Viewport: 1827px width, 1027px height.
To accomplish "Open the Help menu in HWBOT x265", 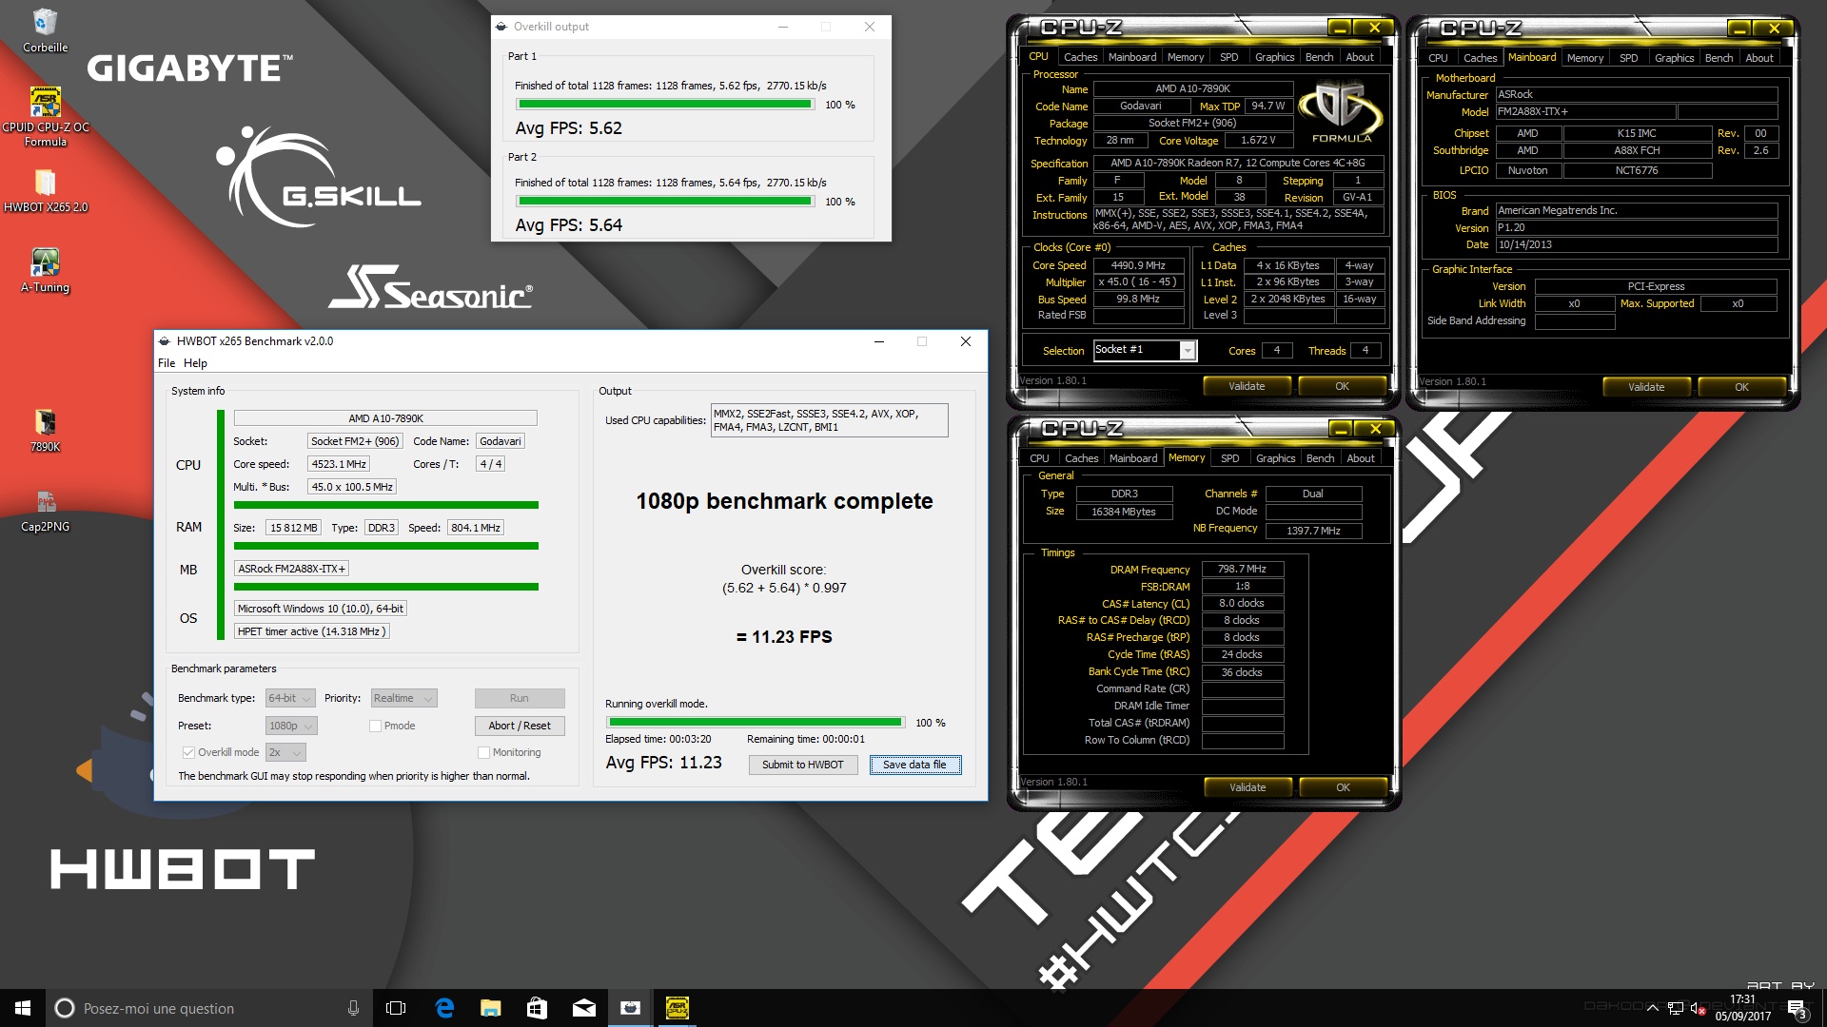I will tap(195, 363).
